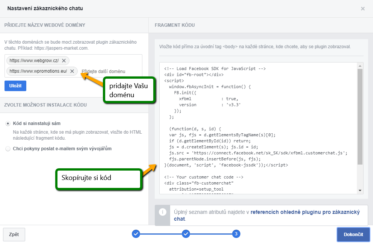Click the 'xfbml : true' code line

pyautogui.click(x=208, y=99)
